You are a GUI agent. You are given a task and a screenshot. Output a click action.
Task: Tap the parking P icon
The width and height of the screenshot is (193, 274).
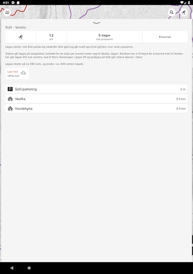tap(10, 89)
